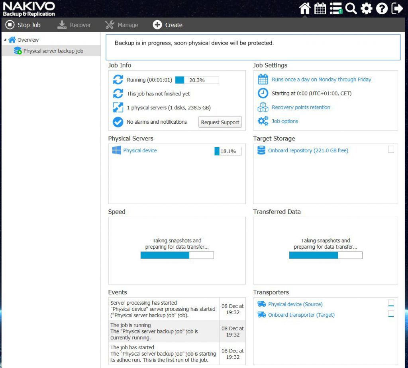This screenshot has width=408, height=368.
Task: Click the Onboard repository usage box
Action: [x=391, y=149]
